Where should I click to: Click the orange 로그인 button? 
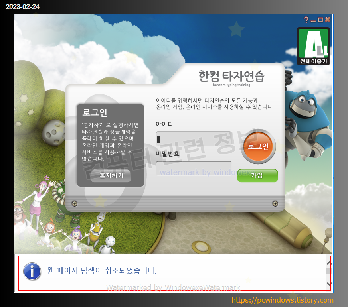click(x=258, y=146)
